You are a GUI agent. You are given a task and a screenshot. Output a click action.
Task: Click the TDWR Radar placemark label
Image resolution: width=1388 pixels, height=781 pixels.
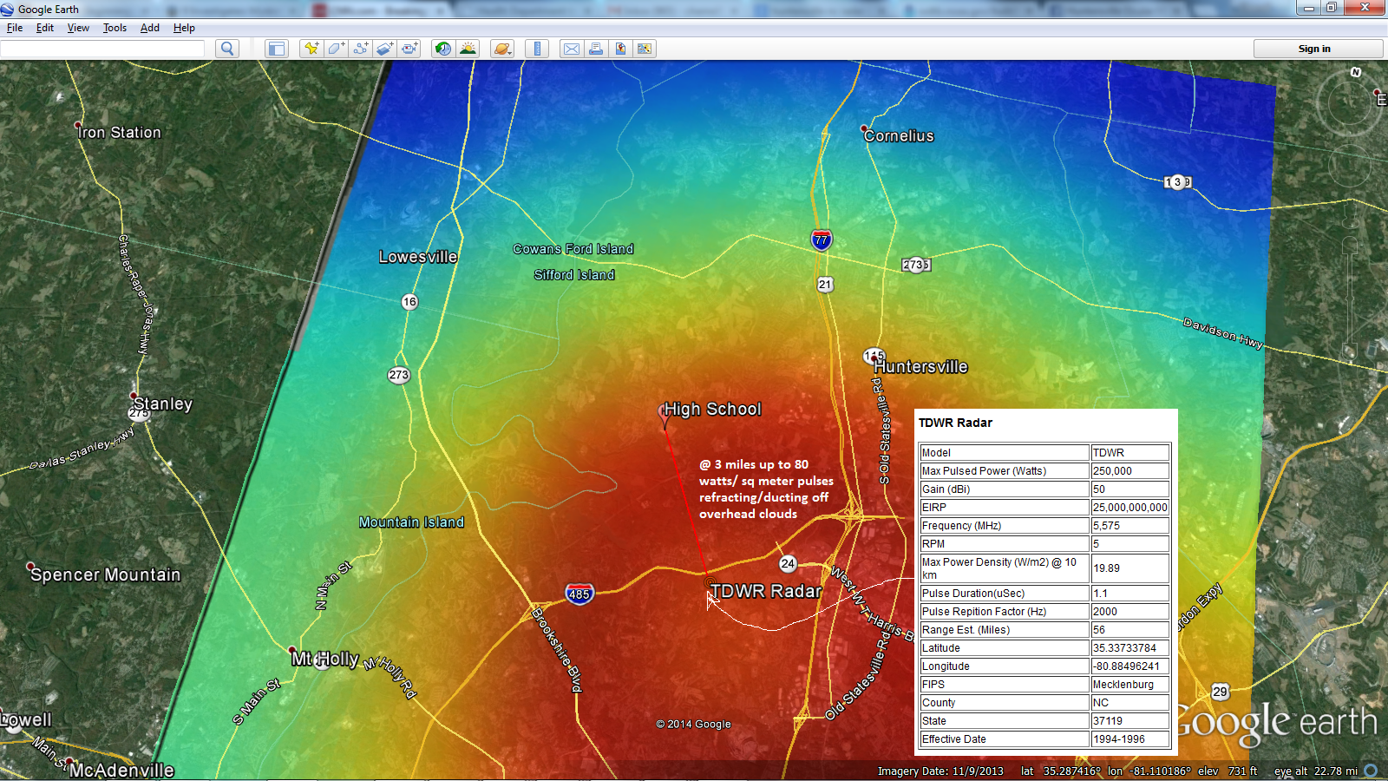[x=765, y=591]
